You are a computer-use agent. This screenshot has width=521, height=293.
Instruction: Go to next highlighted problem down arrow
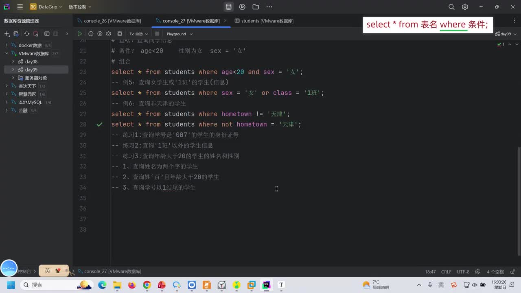tap(517, 44)
